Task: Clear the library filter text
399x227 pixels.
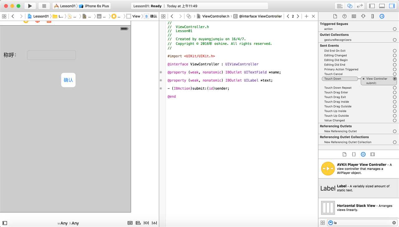Action: (x=394, y=223)
